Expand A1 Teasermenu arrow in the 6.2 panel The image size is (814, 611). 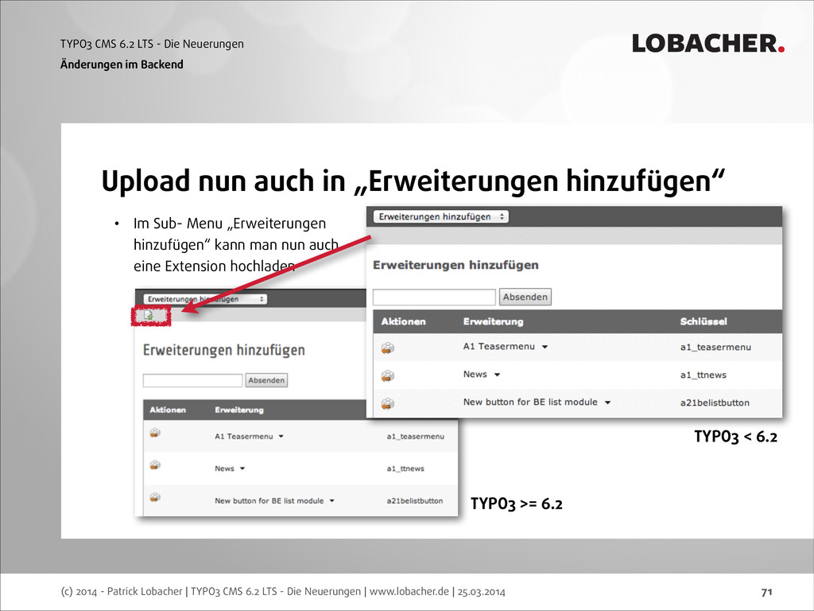point(281,437)
